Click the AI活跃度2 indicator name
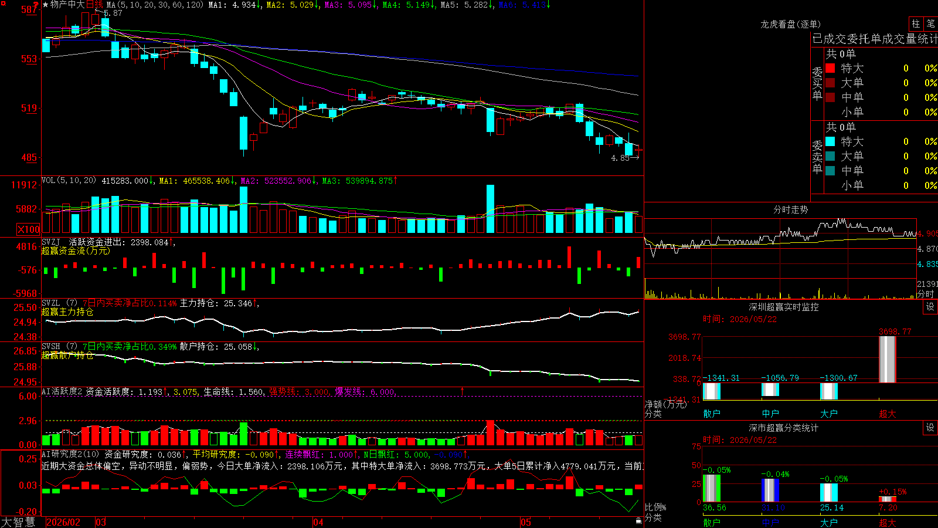The image size is (938, 528). (62, 391)
